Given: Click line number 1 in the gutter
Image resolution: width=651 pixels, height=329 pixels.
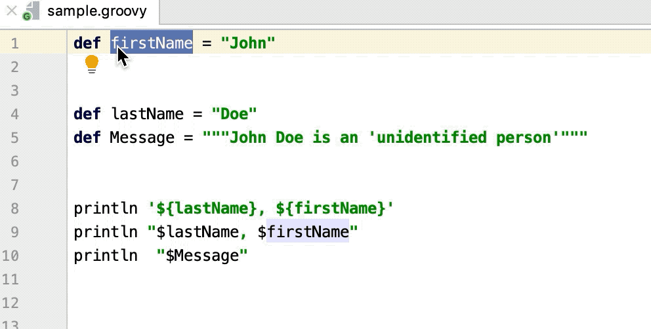Looking at the screenshot, I should point(14,43).
